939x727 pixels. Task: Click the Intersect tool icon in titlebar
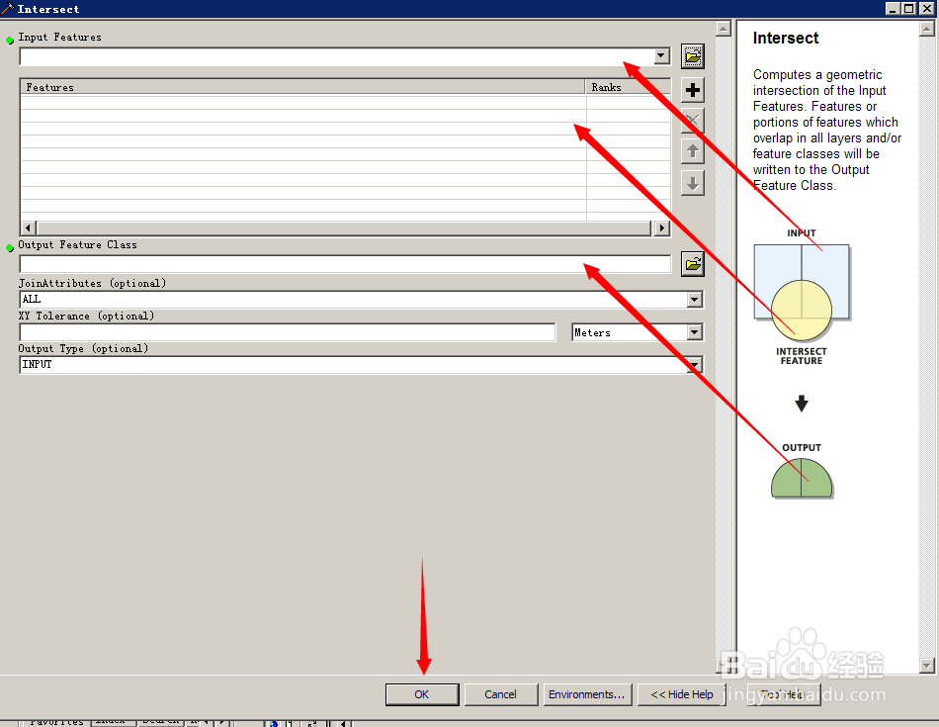(x=8, y=8)
